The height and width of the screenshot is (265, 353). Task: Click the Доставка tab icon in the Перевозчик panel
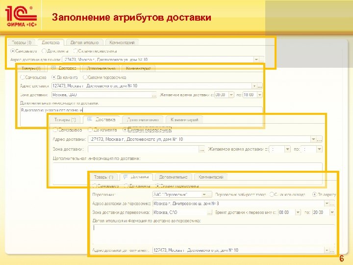[x=126, y=177]
